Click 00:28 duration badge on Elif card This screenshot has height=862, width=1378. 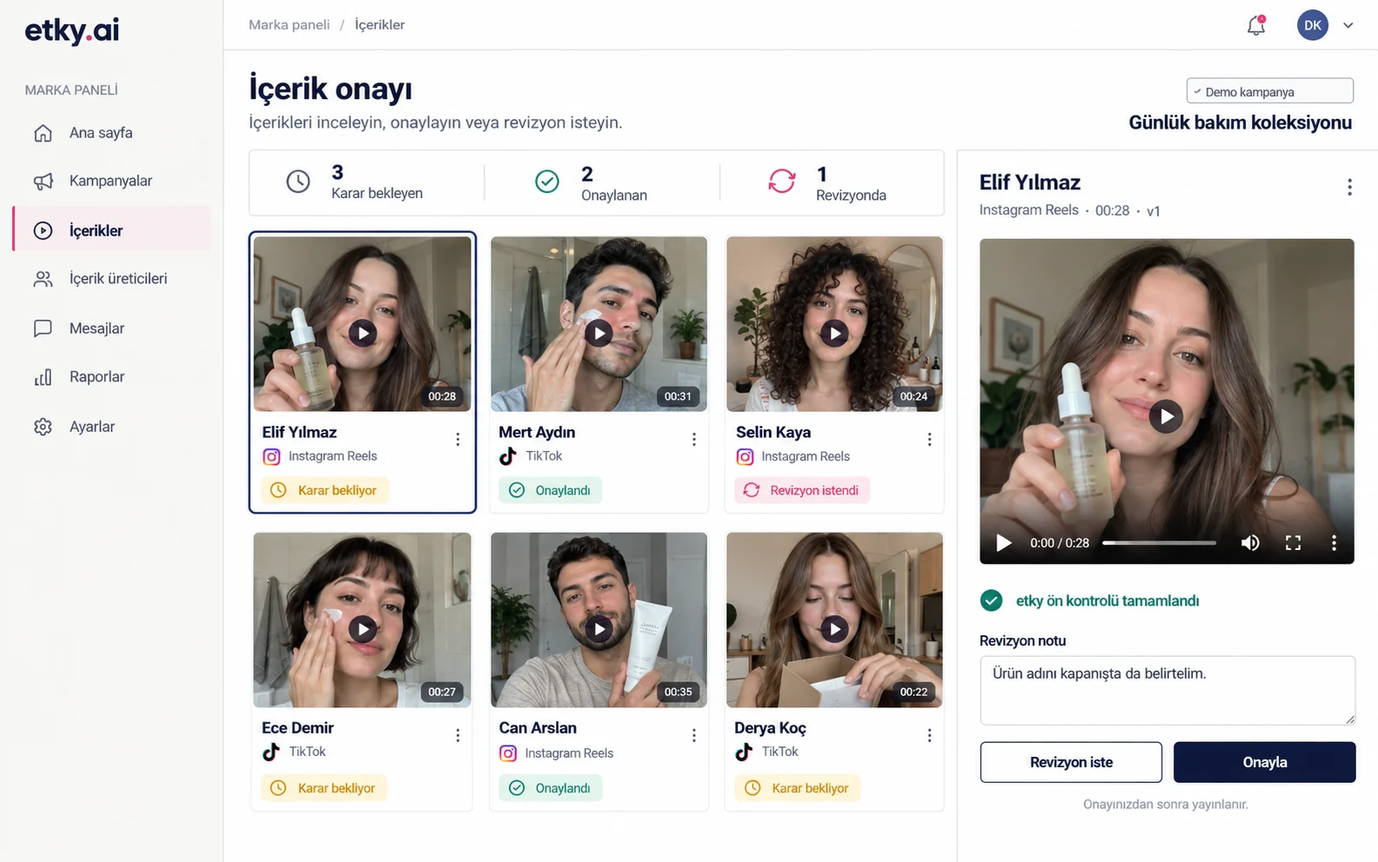coord(442,396)
